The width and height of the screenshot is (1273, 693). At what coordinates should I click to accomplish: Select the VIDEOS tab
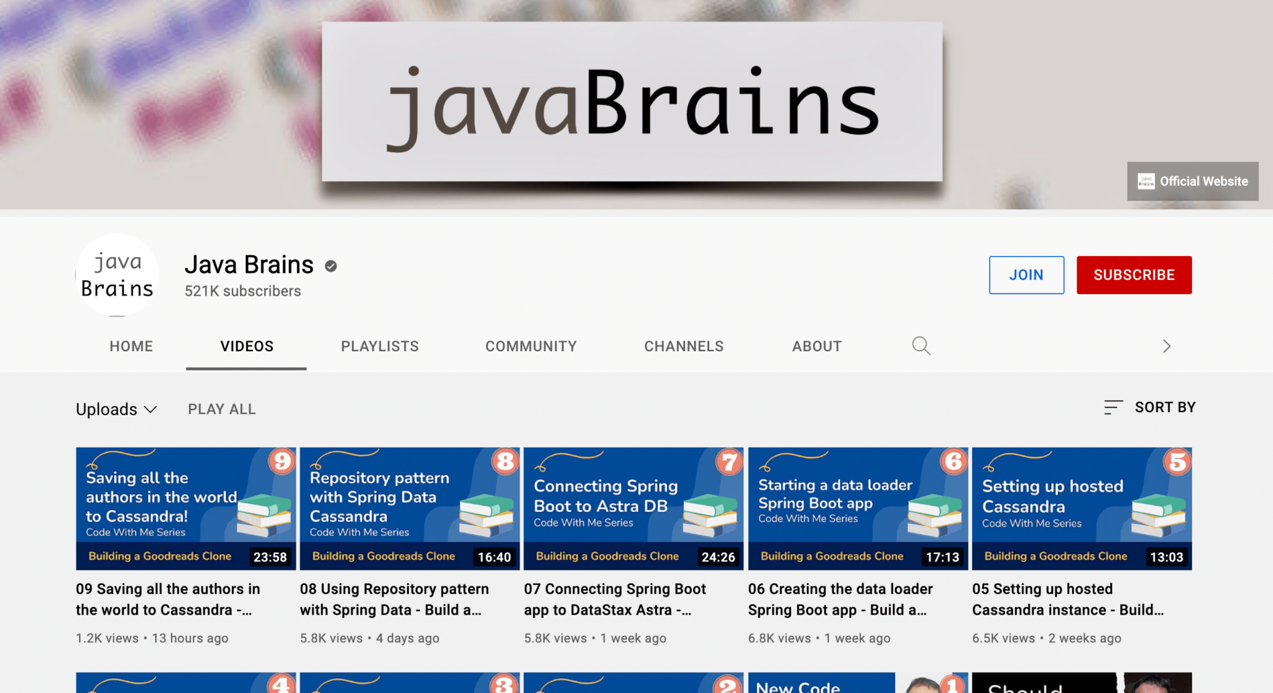[x=246, y=346]
